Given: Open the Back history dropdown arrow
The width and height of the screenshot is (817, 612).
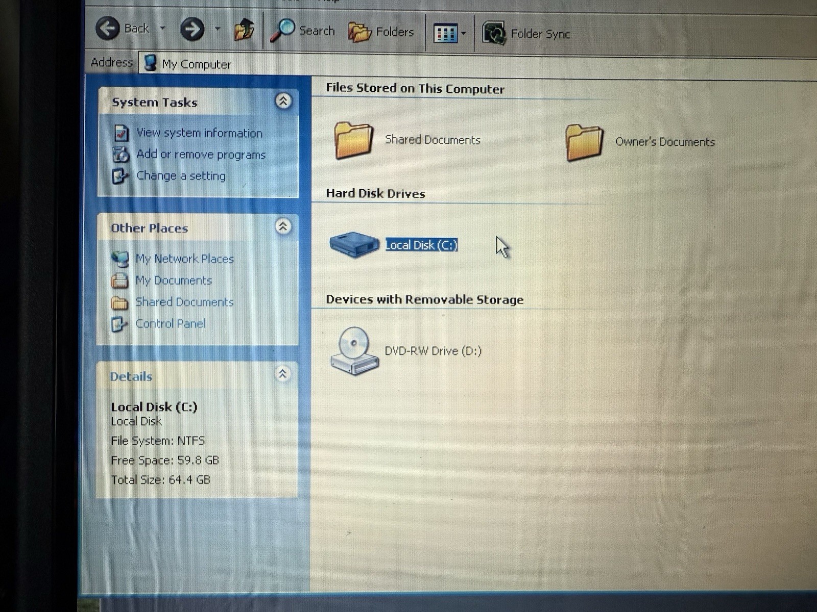Looking at the screenshot, I should point(162,28).
